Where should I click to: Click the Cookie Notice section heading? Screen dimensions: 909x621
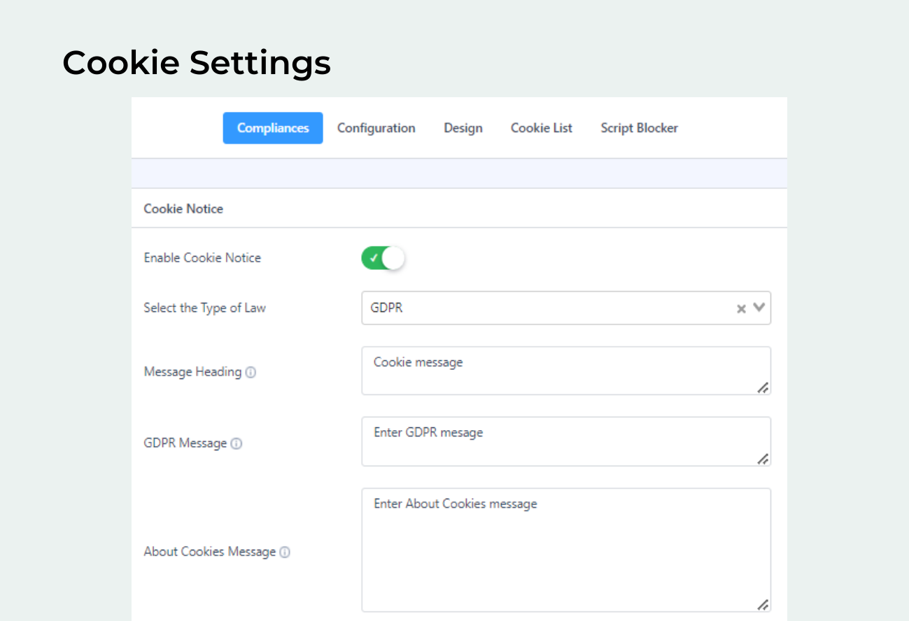pyautogui.click(x=183, y=208)
